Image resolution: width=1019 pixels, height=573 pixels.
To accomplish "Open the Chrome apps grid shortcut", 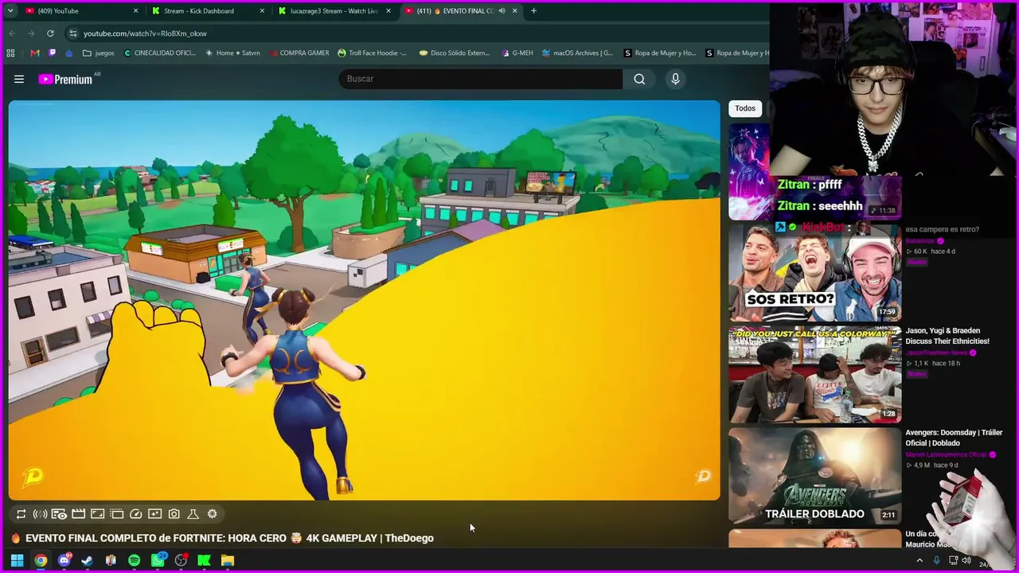I will coord(10,53).
